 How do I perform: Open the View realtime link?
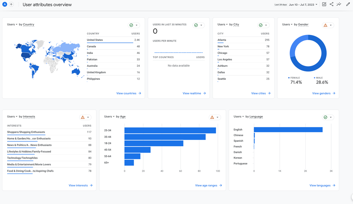coord(194,93)
